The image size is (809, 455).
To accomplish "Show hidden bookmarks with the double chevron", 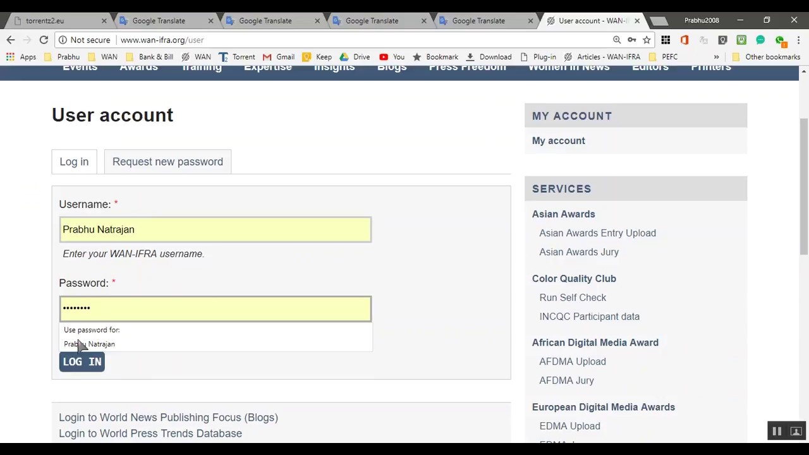I will (716, 57).
